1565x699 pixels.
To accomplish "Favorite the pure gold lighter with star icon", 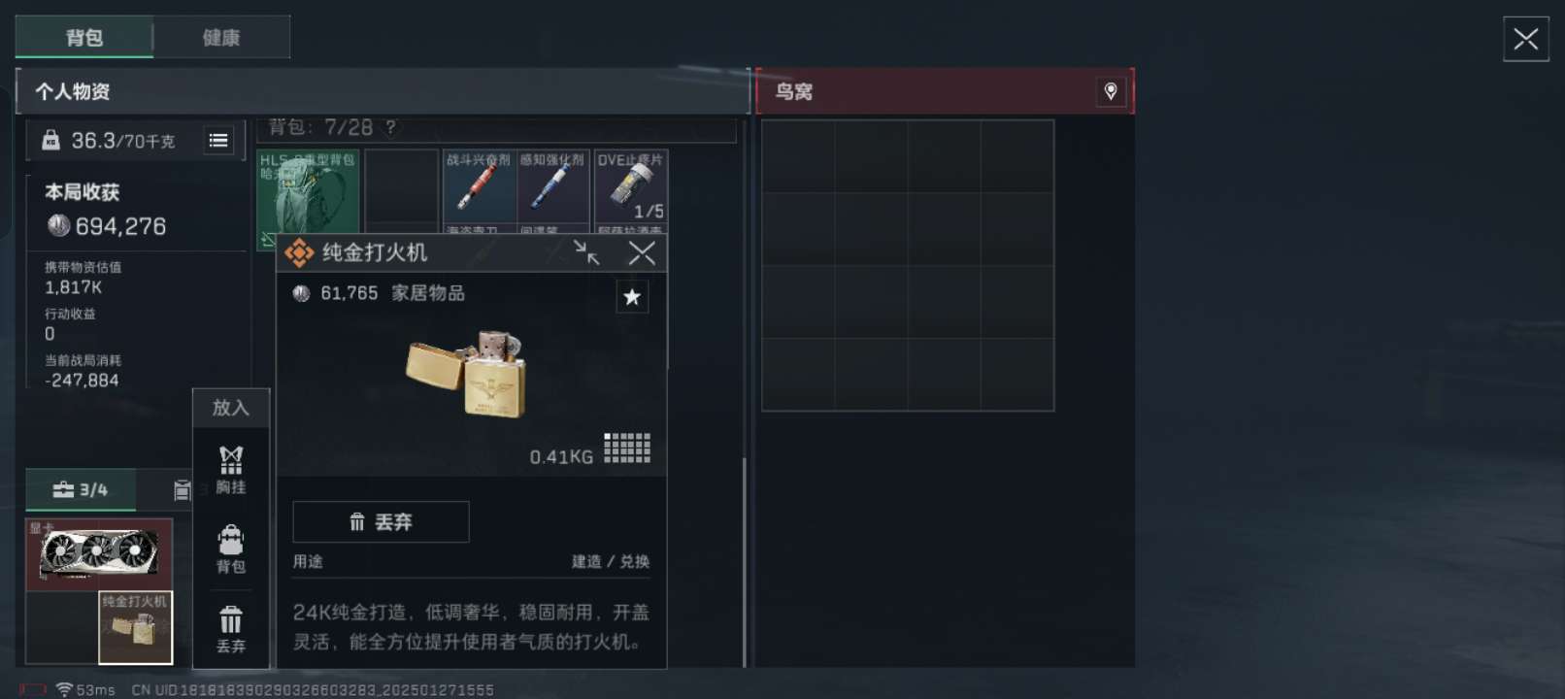I will click(x=632, y=297).
